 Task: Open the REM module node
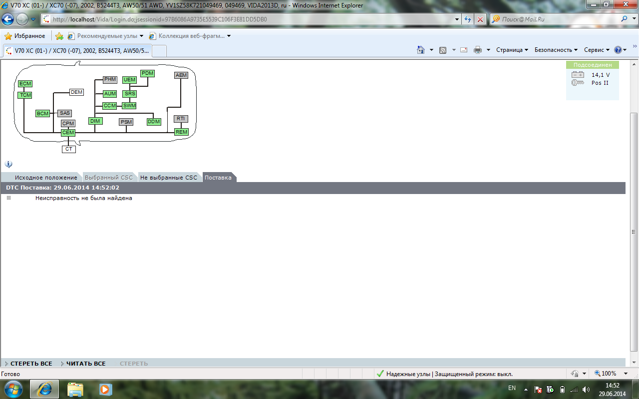tap(181, 132)
